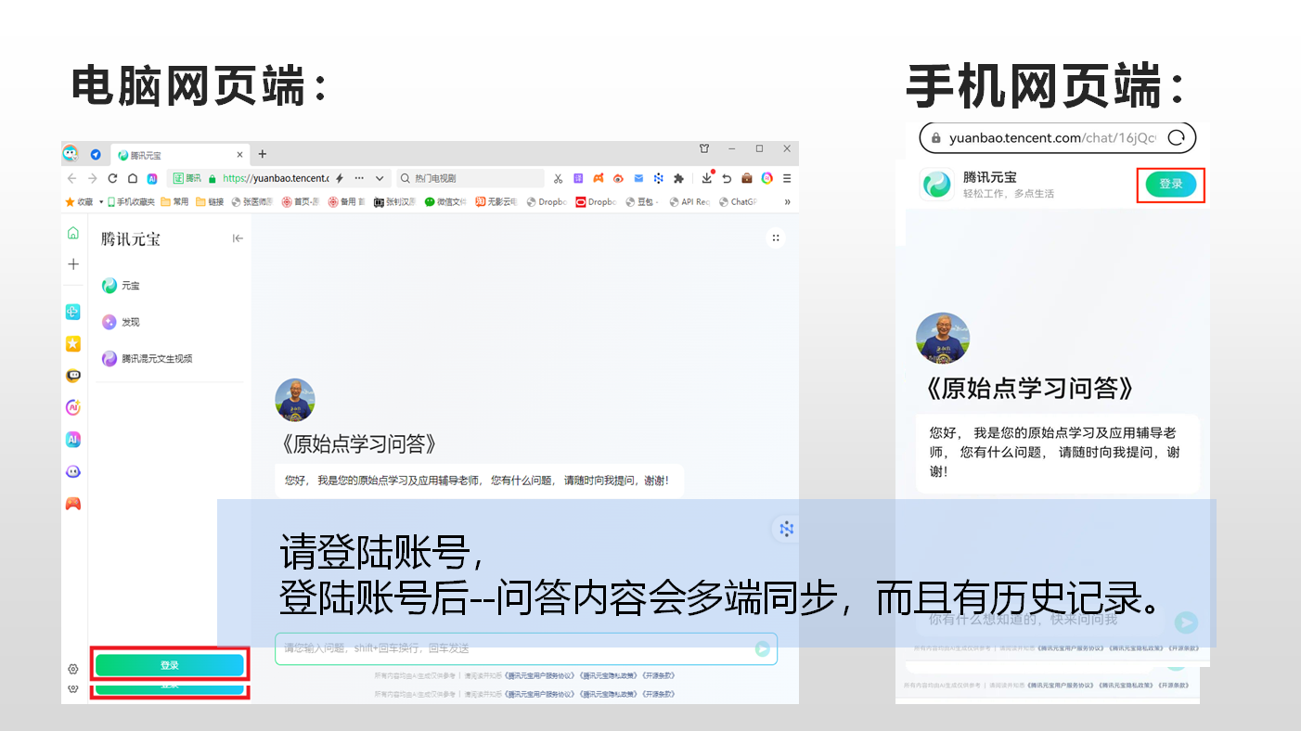Click the desktop 登录 button in sidebar
The width and height of the screenshot is (1301, 731).
click(x=169, y=665)
